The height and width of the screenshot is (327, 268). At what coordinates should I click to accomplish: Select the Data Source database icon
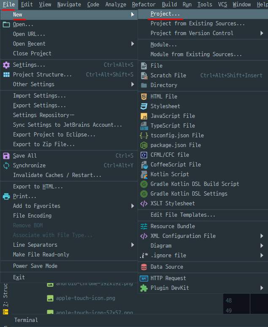(144, 267)
